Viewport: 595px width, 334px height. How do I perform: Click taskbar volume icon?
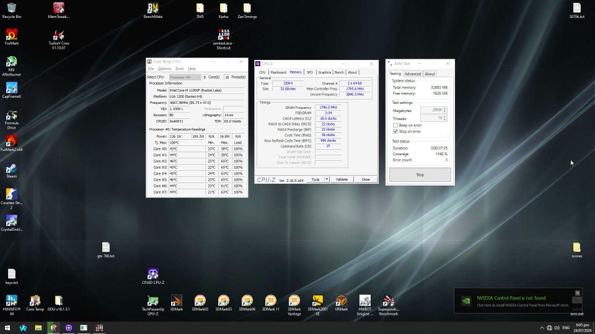pos(557,328)
